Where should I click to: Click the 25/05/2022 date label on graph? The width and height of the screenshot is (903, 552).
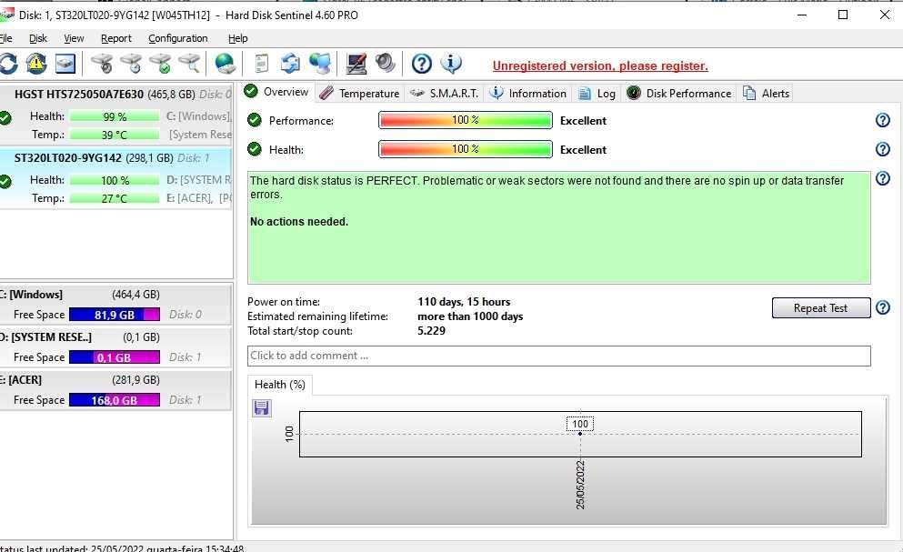click(580, 485)
